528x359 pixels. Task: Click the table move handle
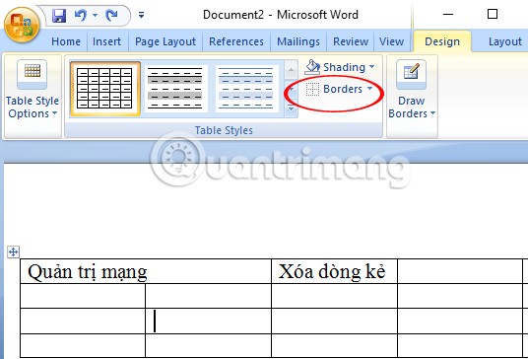tap(13, 251)
